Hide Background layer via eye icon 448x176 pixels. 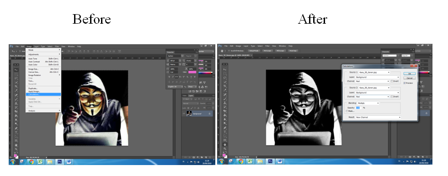pos(184,114)
